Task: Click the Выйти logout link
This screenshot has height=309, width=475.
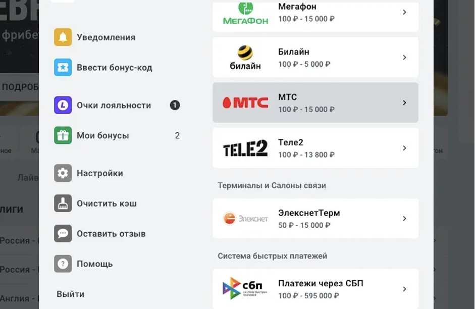Action: [70, 294]
